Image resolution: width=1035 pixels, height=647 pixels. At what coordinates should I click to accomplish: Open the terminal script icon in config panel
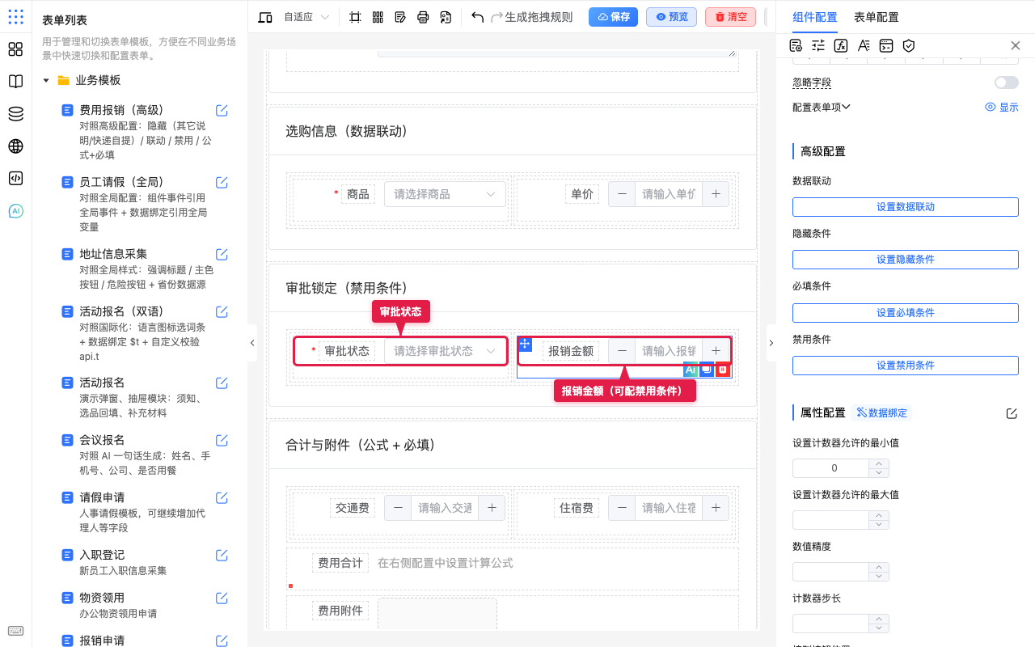click(x=886, y=46)
